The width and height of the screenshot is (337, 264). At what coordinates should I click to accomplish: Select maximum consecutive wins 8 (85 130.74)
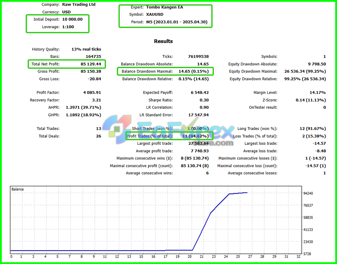tap(195, 158)
